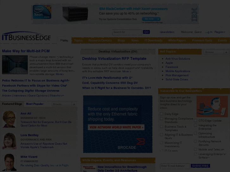Open Facebook Partners with Skype article

pyautogui.click(x=34, y=86)
